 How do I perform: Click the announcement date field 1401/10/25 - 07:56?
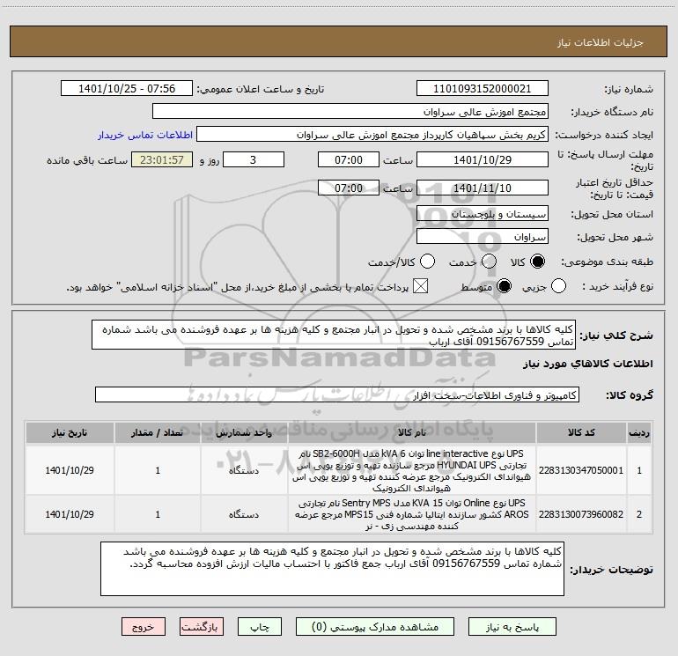point(127,88)
